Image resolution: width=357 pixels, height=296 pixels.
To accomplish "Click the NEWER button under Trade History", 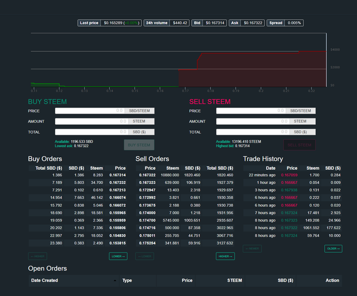I will click(x=252, y=249).
